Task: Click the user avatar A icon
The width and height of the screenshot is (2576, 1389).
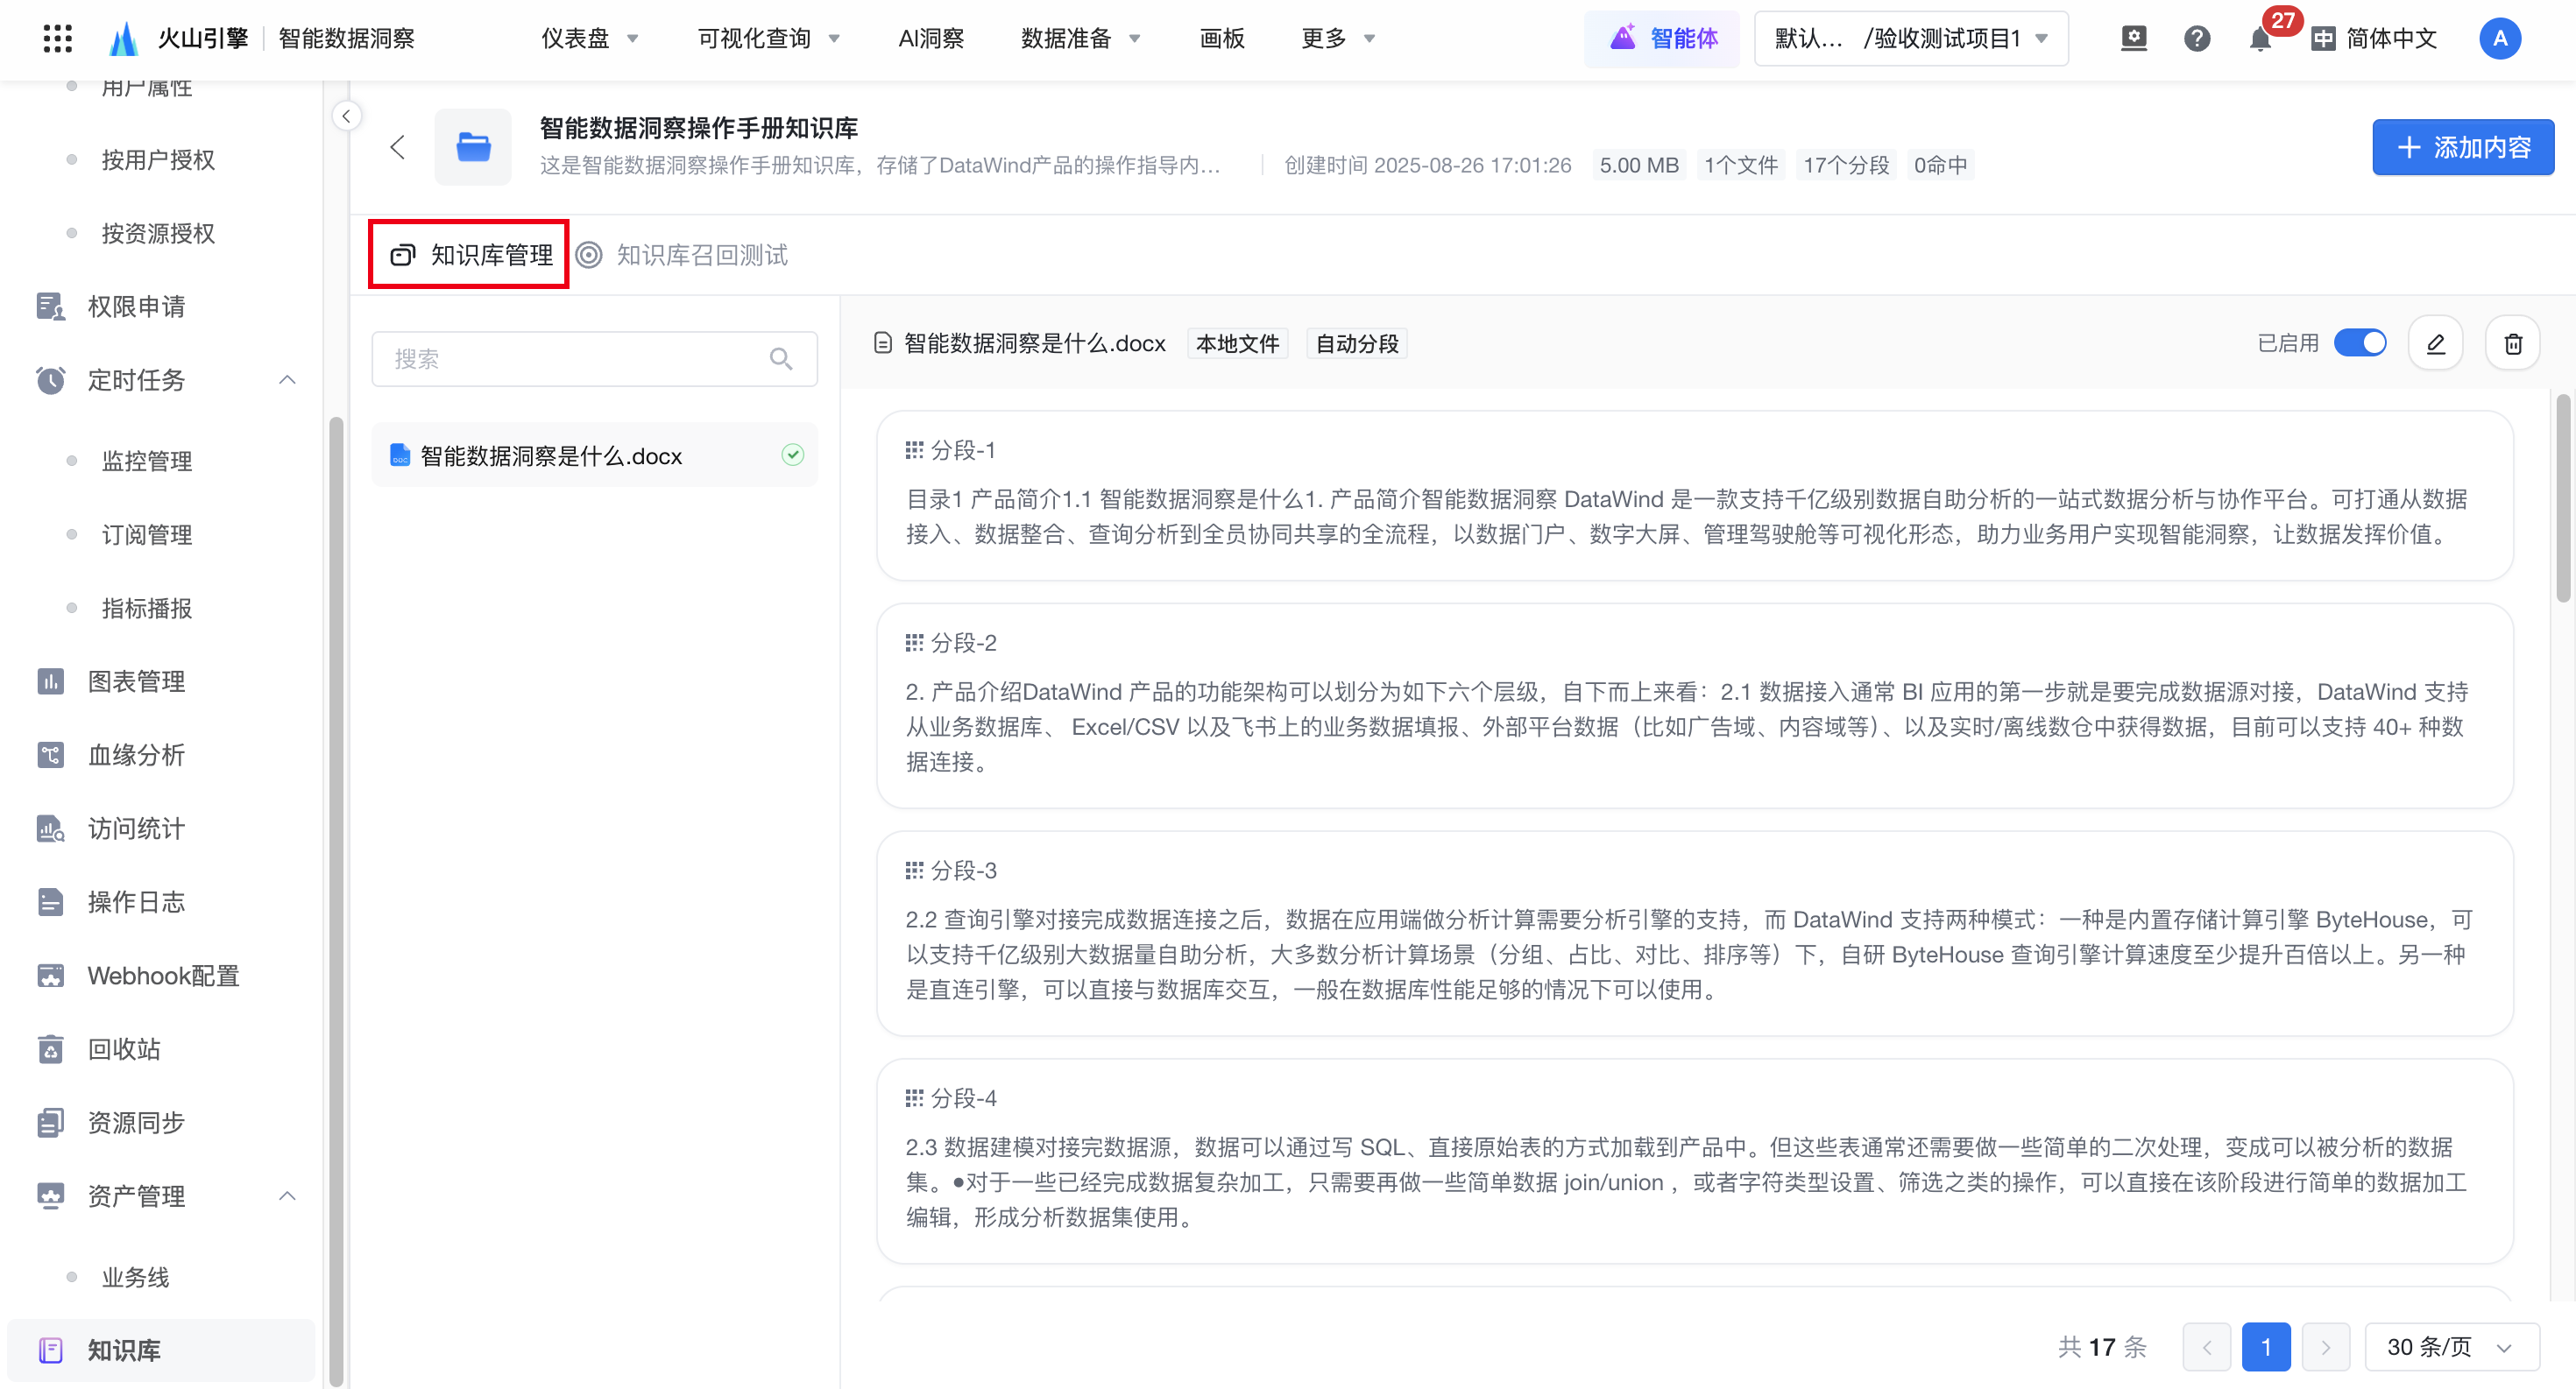Action: [2499, 39]
